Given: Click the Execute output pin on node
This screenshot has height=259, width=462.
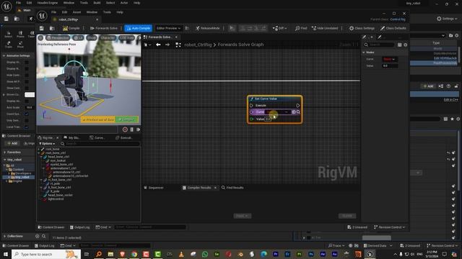Looking at the screenshot, I should pyautogui.click(x=298, y=106).
